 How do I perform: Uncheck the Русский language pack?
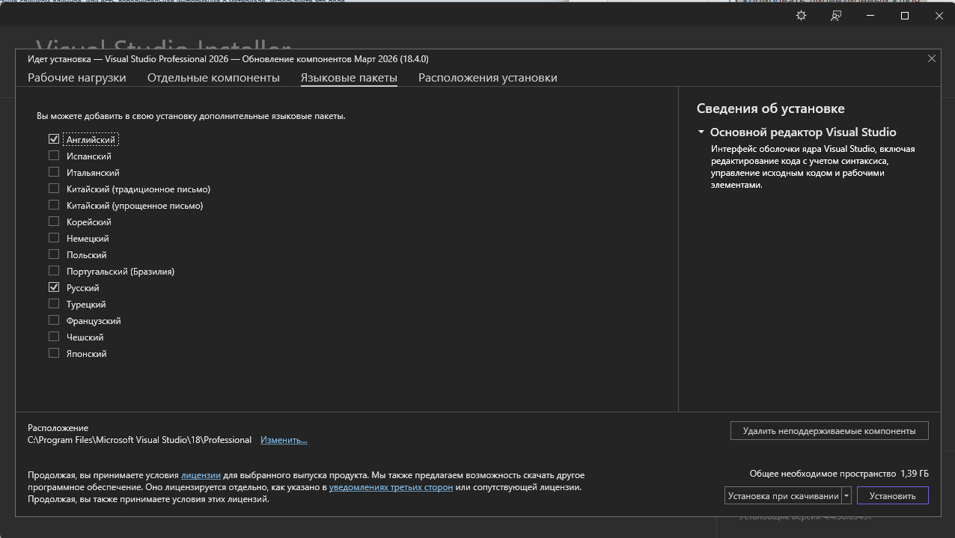[54, 287]
